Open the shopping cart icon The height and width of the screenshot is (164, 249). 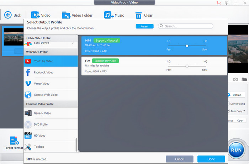(219, 3)
